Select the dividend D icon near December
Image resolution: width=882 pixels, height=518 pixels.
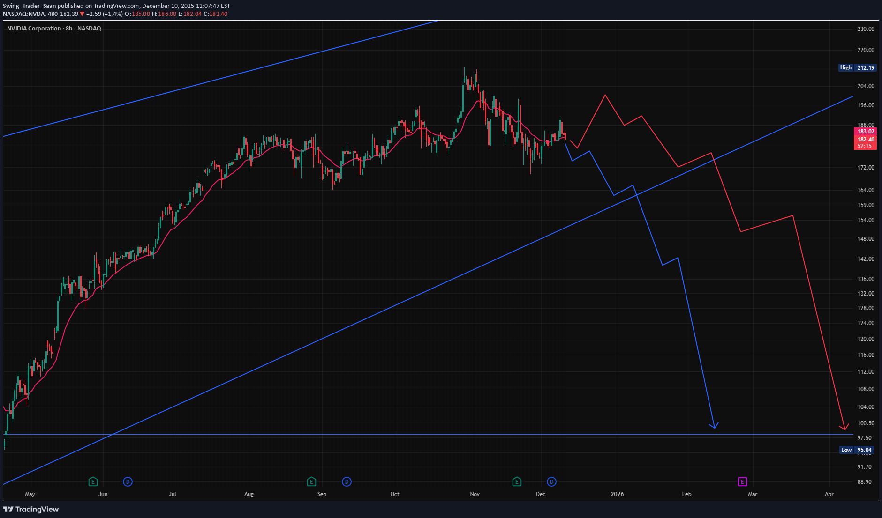coord(551,481)
